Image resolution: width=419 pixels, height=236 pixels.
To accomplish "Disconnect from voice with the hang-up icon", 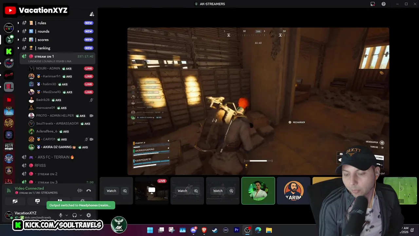I will coord(89,190).
